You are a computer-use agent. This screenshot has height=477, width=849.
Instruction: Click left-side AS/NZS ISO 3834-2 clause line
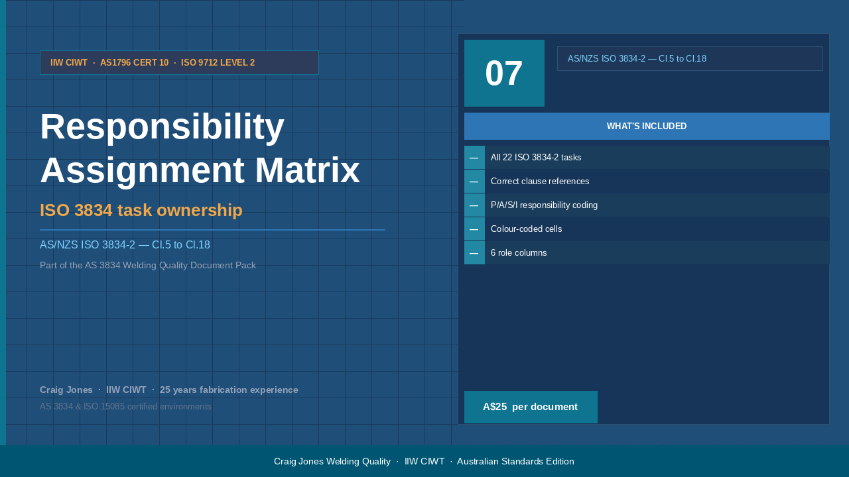click(x=125, y=245)
